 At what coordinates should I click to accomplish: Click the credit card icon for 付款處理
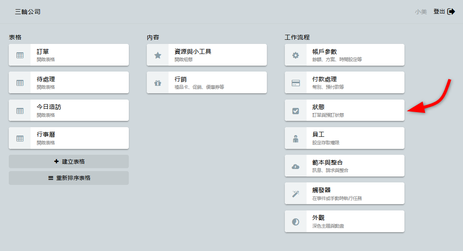tap(296, 83)
